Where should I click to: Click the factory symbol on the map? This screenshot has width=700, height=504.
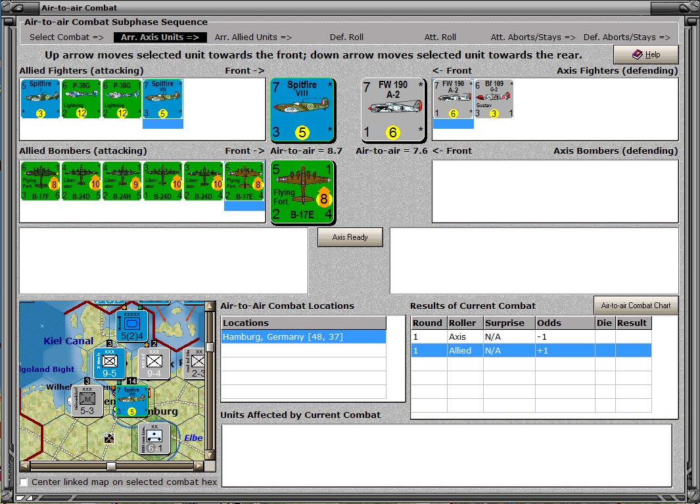pyautogui.click(x=109, y=438)
